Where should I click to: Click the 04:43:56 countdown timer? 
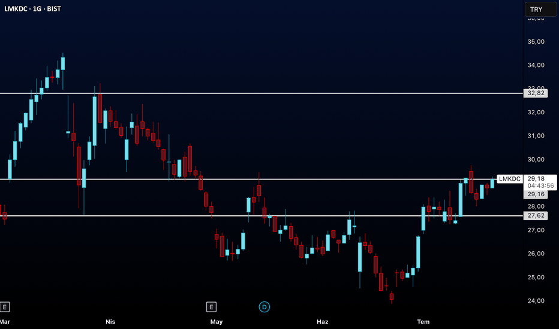tap(540, 185)
